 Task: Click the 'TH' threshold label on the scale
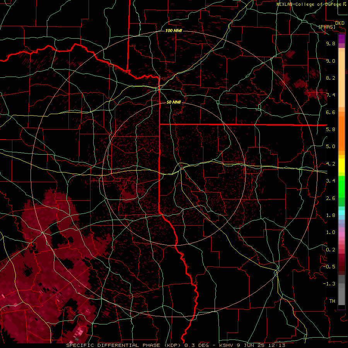[x=332, y=301]
